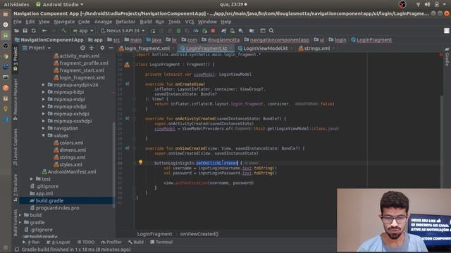Screen dimensions: 451x253
Task: Open the Refactor menu
Action: [x=125, y=22]
